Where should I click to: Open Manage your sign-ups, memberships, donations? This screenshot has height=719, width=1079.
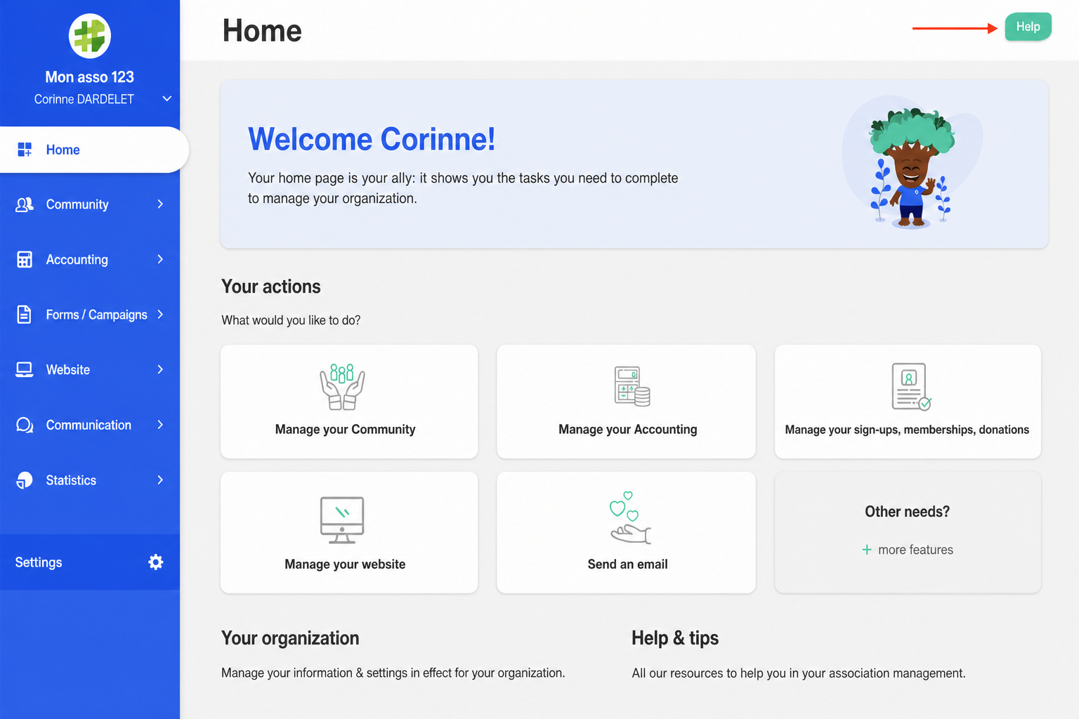(908, 402)
